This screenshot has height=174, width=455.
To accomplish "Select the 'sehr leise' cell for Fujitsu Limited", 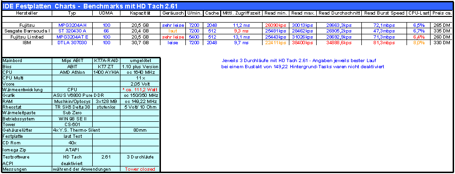I will [173, 37].
